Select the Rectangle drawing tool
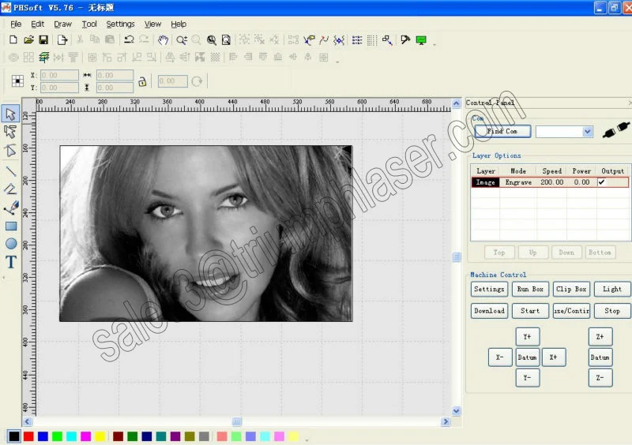This screenshot has width=632, height=445. pos(11,226)
